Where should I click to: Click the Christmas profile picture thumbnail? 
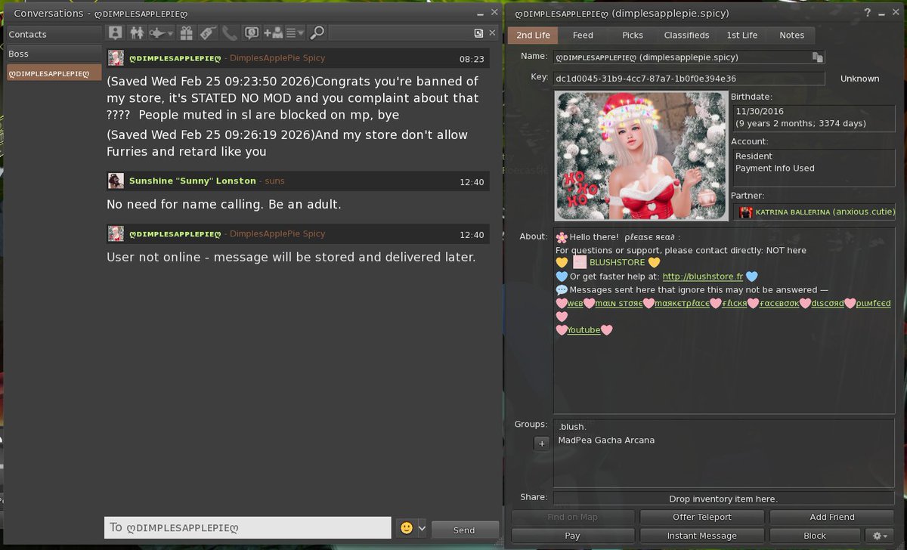pyautogui.click(x=641, y=156)
